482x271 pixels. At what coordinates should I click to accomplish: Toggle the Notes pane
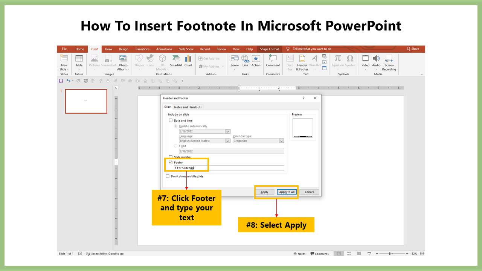tap(299, 254)
